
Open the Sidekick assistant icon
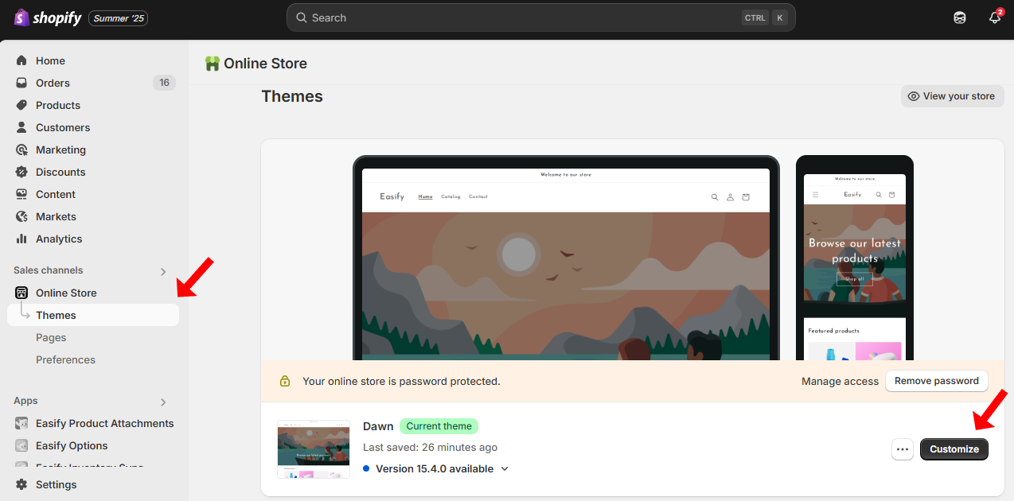coord(960,17)
